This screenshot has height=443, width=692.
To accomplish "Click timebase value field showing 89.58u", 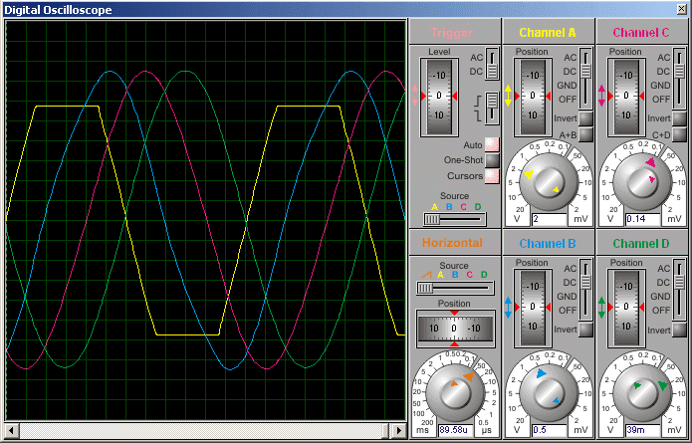I will click(456, 430).
